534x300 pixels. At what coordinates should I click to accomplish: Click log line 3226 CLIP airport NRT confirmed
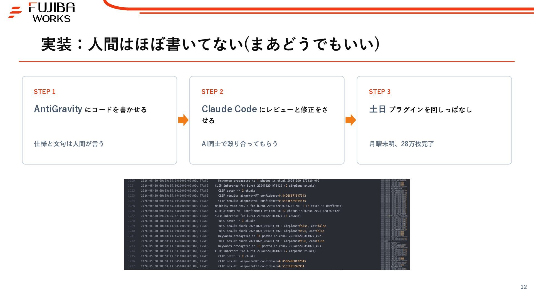coord(277,211)
